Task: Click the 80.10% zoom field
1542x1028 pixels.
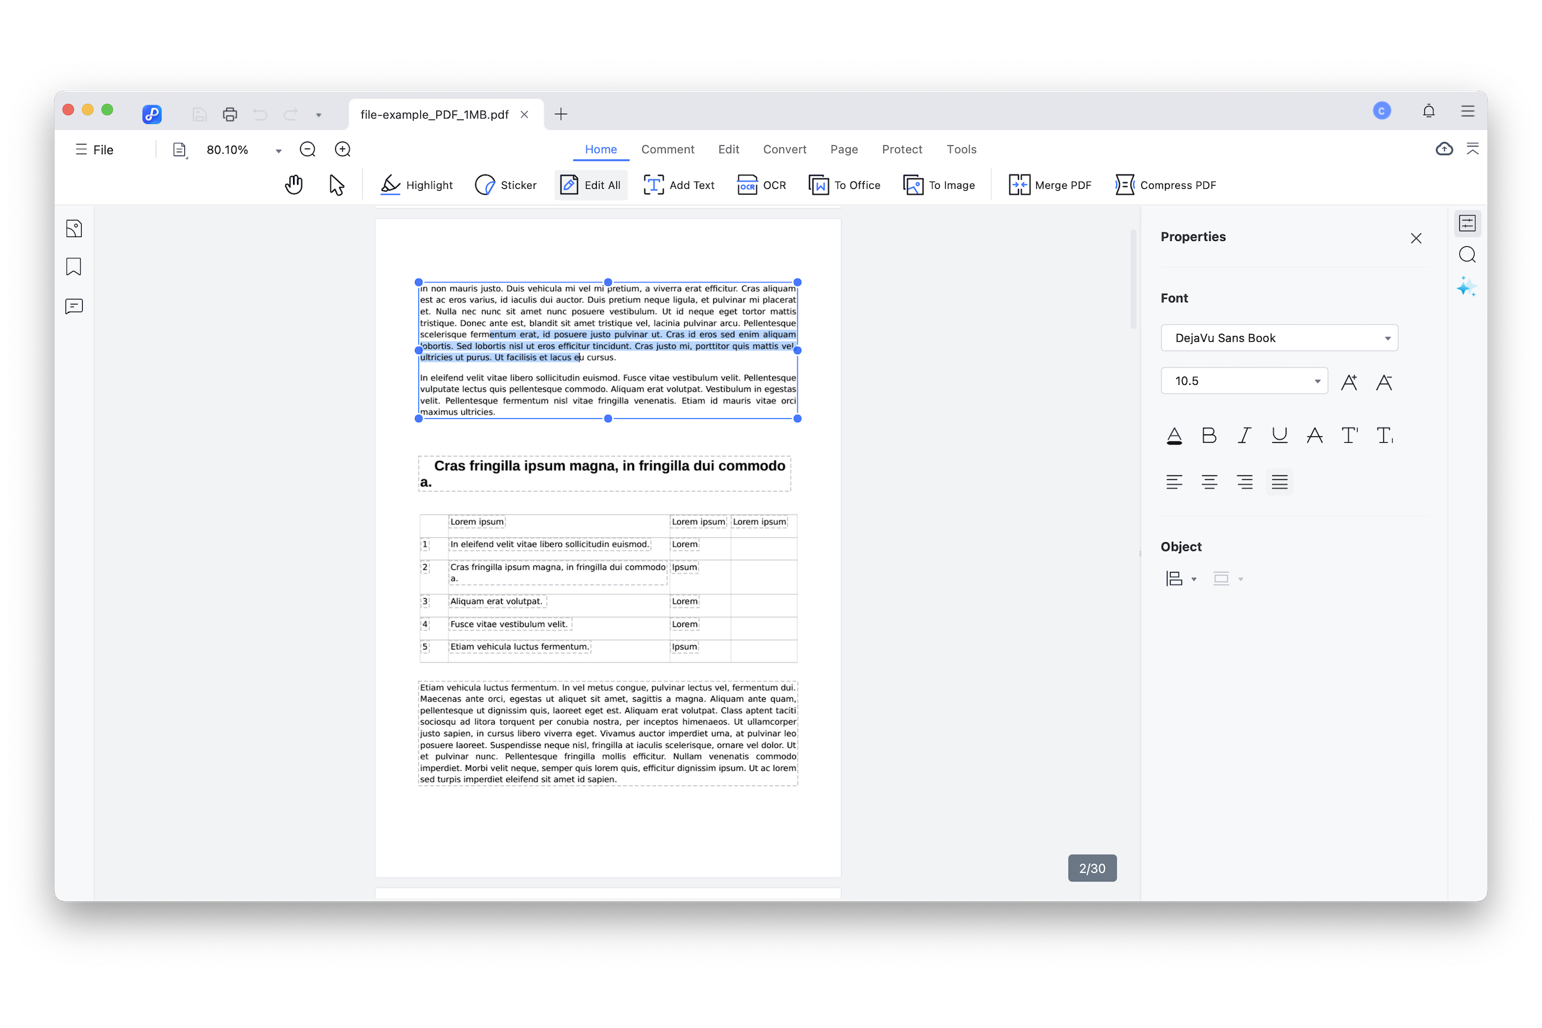Action: click(227, 150)
